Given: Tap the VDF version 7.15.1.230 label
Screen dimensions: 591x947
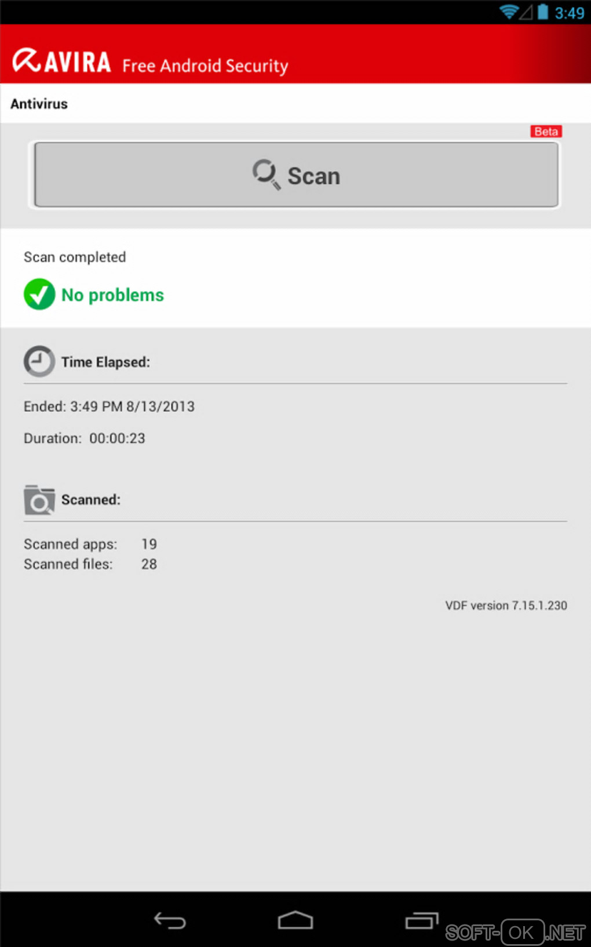Looking at the screenshot, I should [x=506, y=605].
